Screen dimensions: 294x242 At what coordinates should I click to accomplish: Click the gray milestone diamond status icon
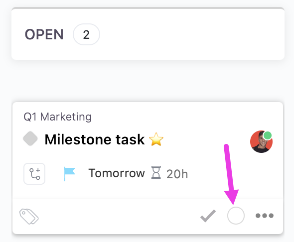[30, 138]
